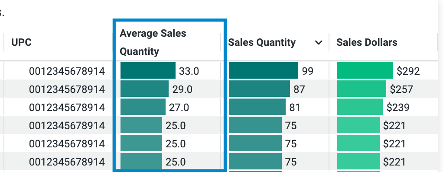Click the Sales Quantity column header text

coord(262,42)
